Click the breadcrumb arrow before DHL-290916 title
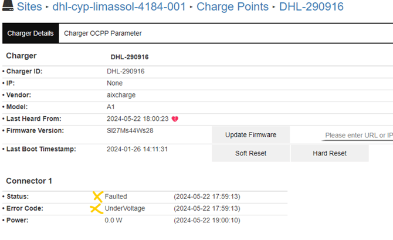393x240 pixels. coord(273,8)
